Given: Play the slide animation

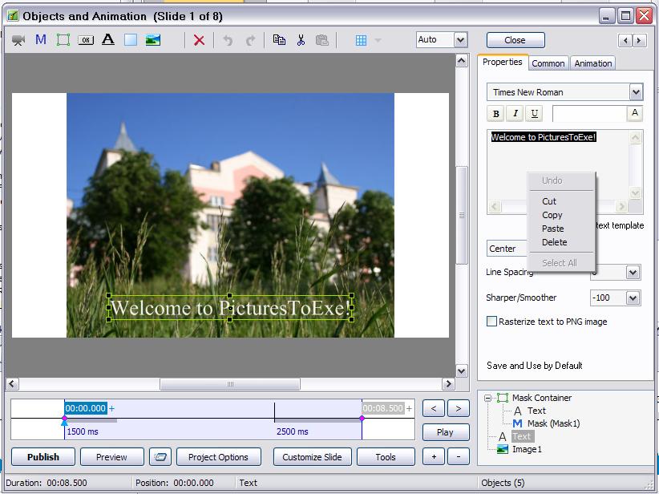Looking at the screenshot, I should pos(446,432).
